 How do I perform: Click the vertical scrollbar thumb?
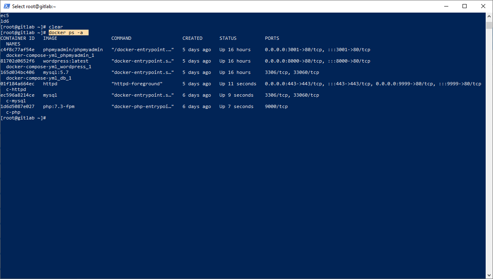489,25
